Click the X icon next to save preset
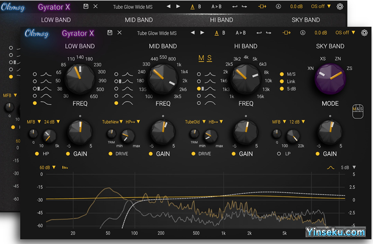Screen dimensions: 373x244 coord(120,33)
